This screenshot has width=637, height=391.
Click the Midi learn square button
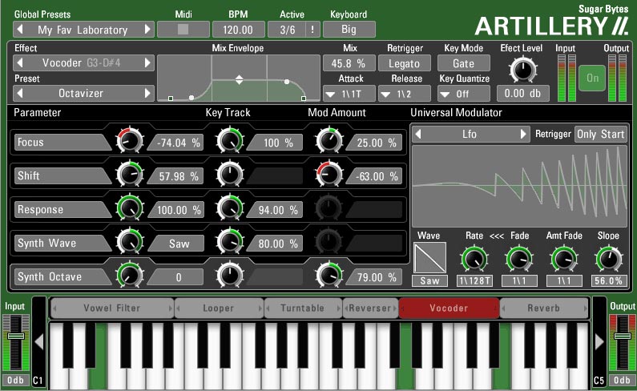183,30
